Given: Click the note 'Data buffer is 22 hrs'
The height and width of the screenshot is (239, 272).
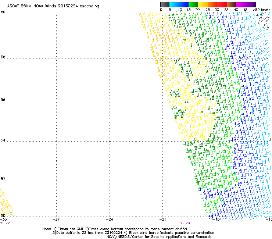Looking at the screenshot, I should click(x=75, y=233).
